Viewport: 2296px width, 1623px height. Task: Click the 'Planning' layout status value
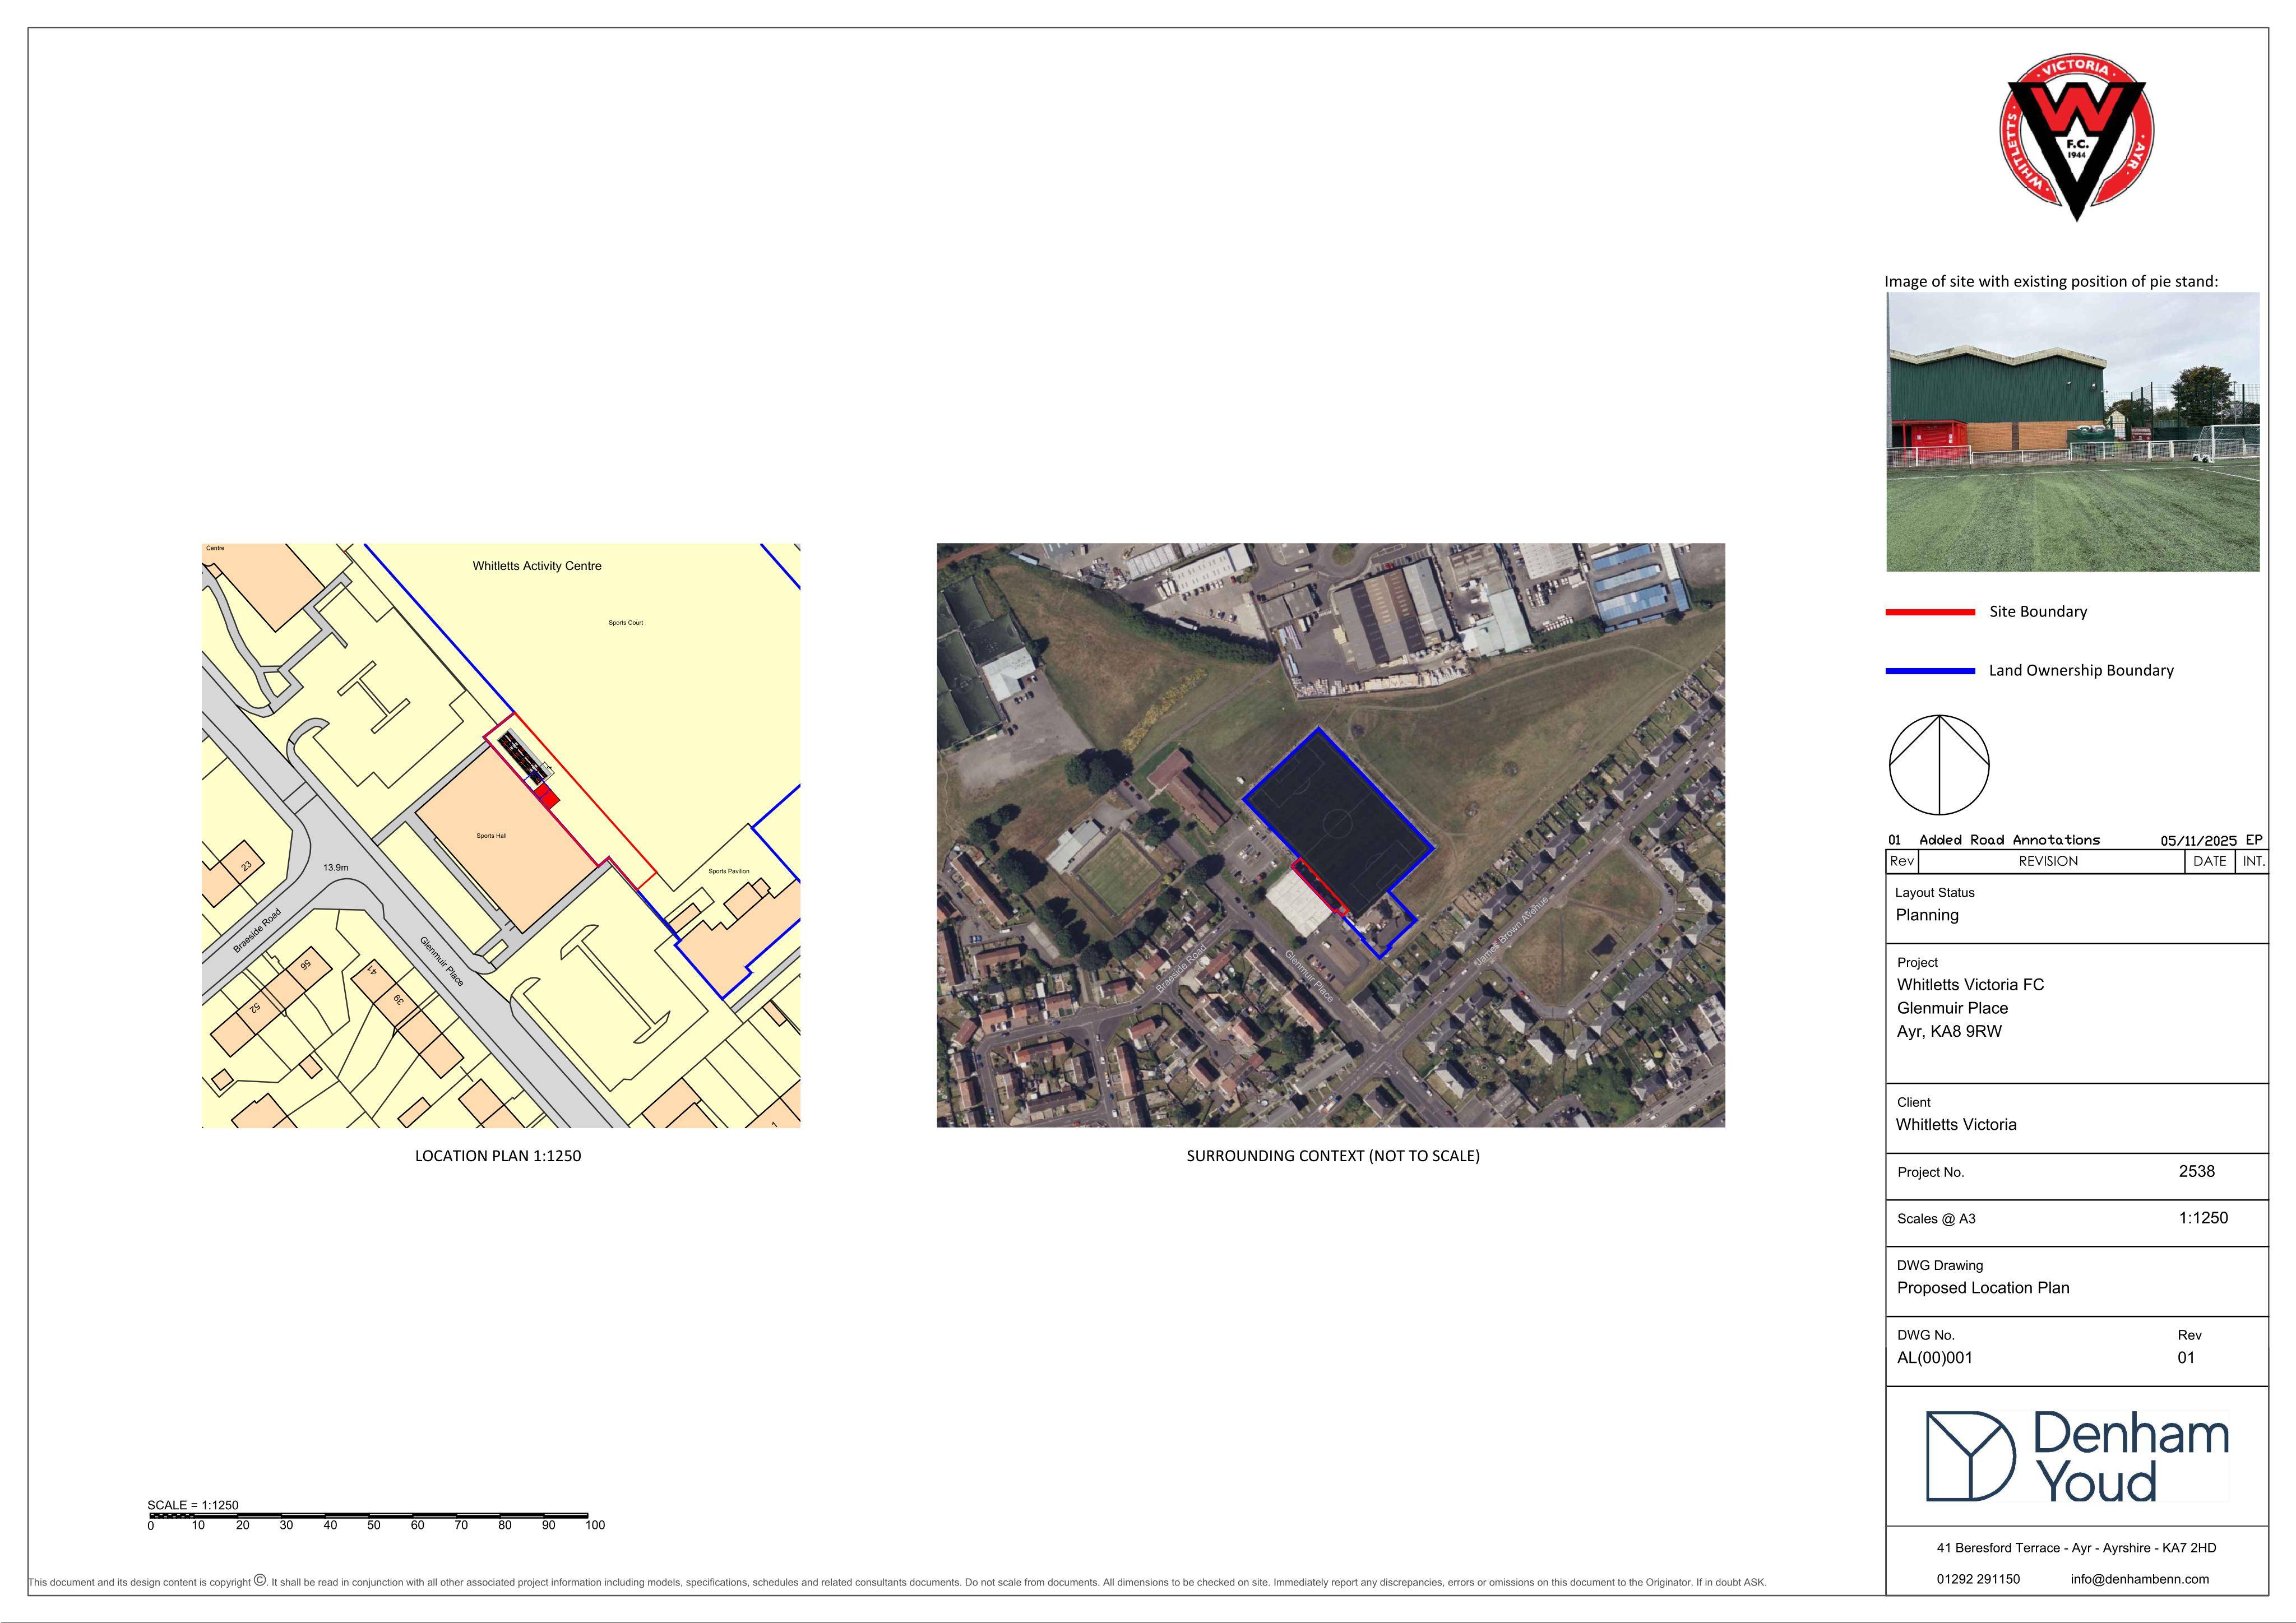coord(1927,915)
